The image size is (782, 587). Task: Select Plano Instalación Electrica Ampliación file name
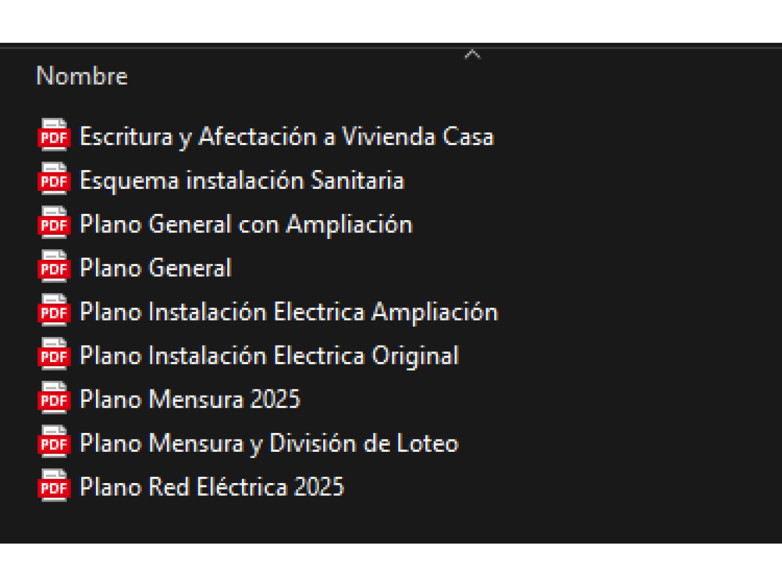[x=288, y=312]
